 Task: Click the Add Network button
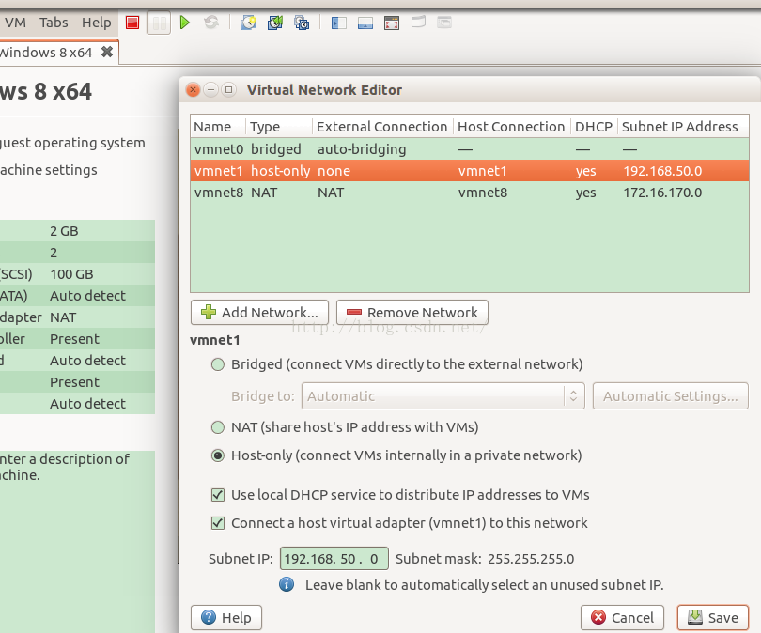(259, 313)
